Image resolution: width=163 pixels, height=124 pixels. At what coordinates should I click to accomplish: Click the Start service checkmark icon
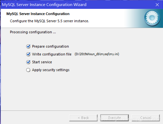(28, 62)
